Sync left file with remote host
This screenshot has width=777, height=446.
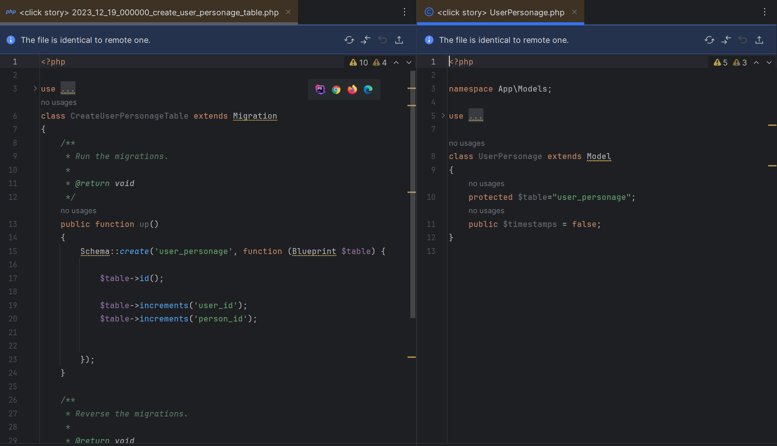pyautogui.click(x=349, y=40)
